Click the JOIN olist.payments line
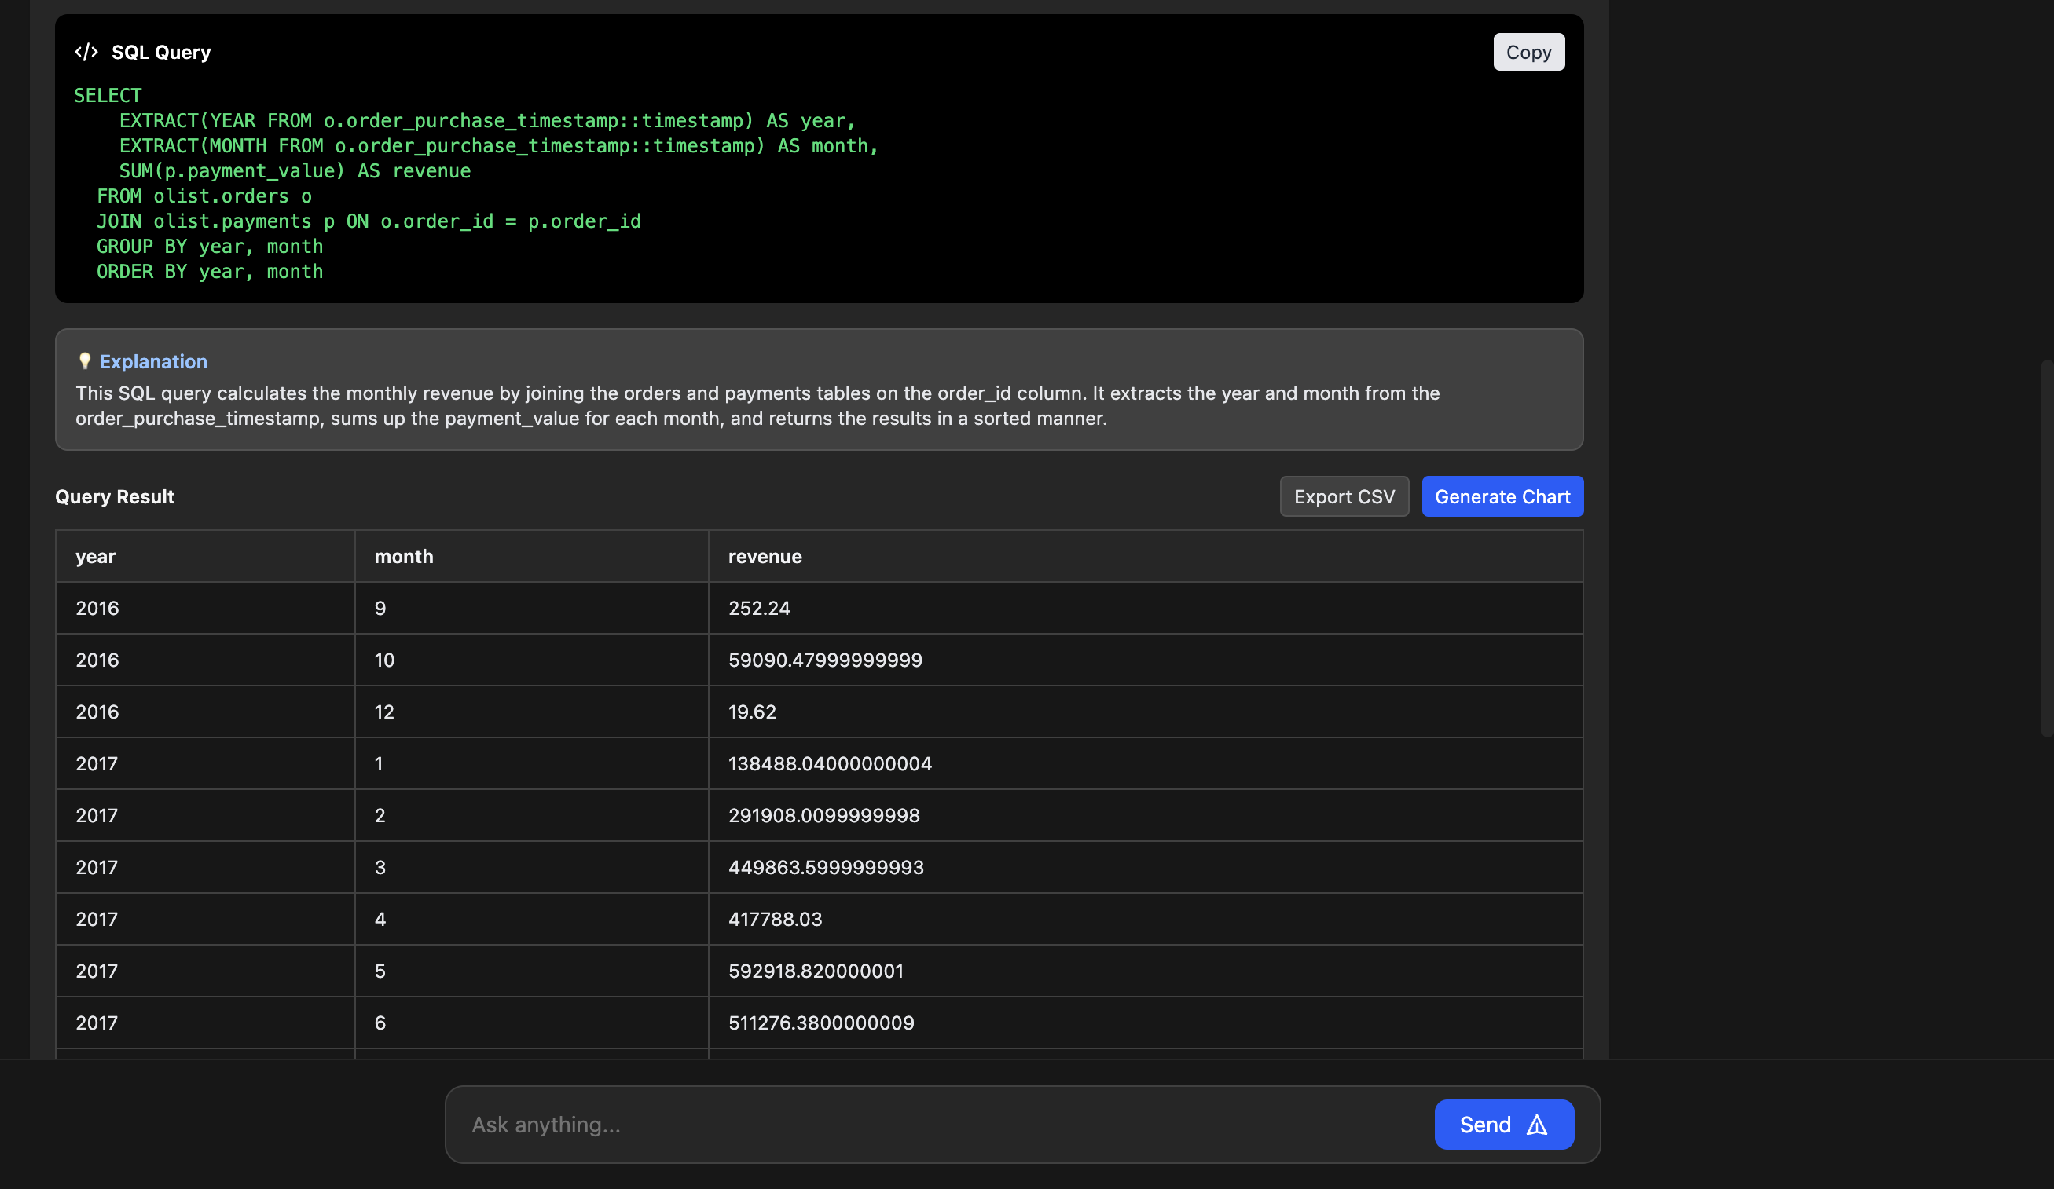 (x=369, y=221)
